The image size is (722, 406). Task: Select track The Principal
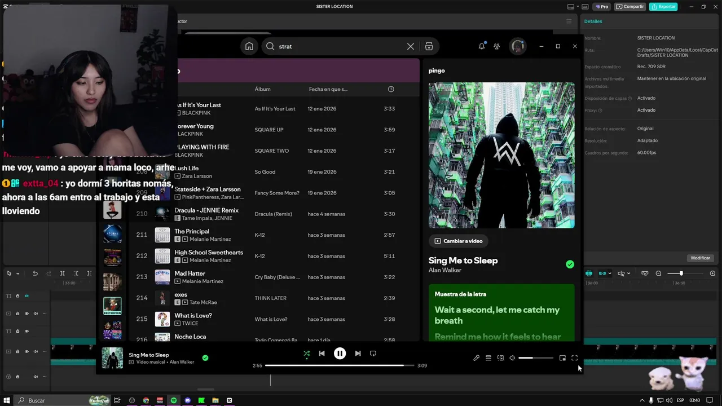pyautogui.click(x=192, y=231)
